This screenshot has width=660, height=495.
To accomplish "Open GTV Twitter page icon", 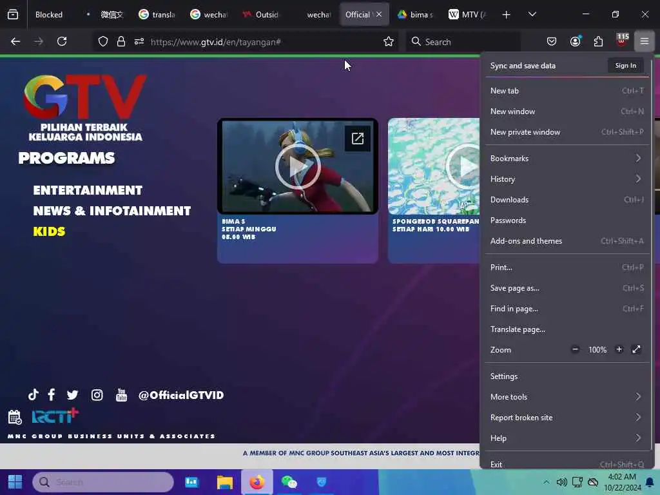I will coord(72,395).
